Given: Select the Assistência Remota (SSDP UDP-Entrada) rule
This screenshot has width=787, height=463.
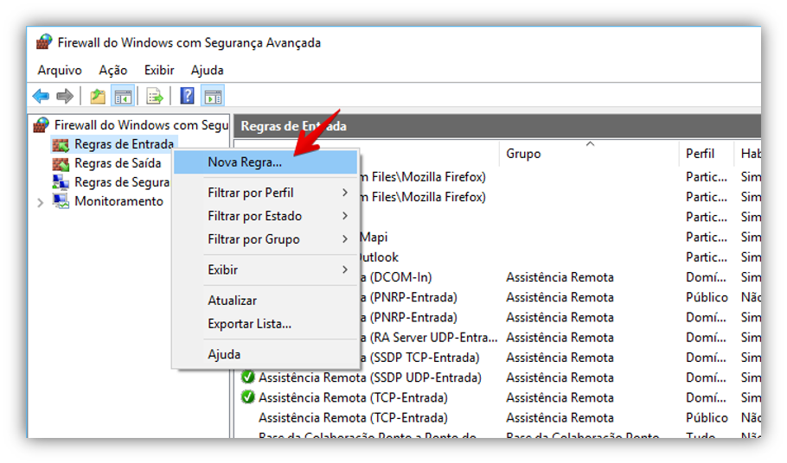Looking at the screenshot, I should [370, 377].
